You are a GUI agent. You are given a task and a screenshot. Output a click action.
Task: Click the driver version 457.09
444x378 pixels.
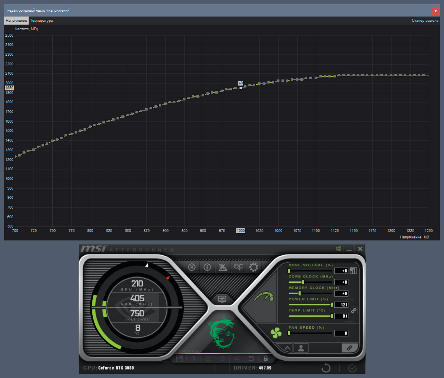tap(265, 368)
